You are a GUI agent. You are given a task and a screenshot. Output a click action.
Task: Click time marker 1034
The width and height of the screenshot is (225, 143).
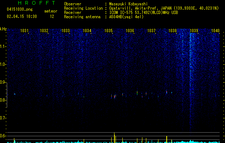[x=87, y=31]
